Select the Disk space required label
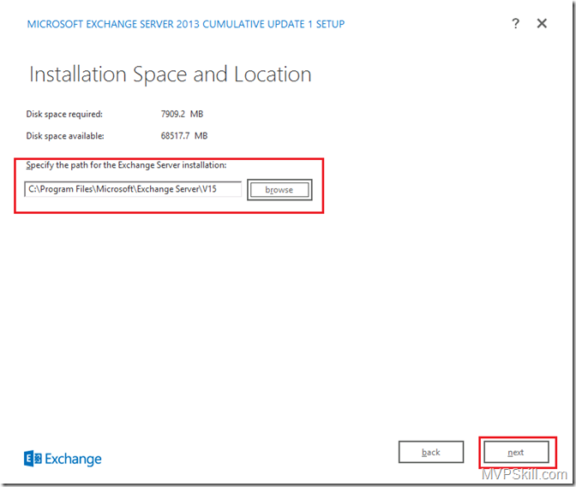The height and width of the screenshot is (487, 576). pyautogui.click(x=64, y=114)
